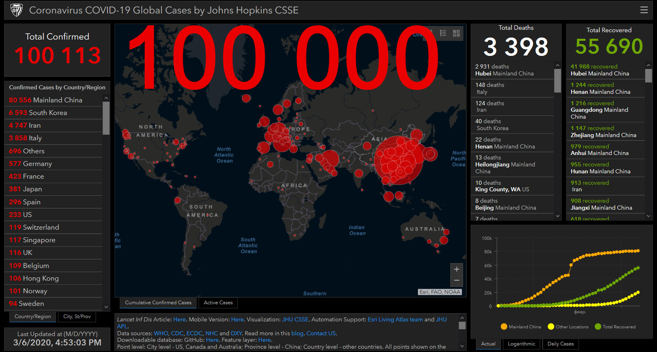Click deaths list scrollbar thumb
The height and width of the screenshot is (352, 657).
click(x=558, y=80)
